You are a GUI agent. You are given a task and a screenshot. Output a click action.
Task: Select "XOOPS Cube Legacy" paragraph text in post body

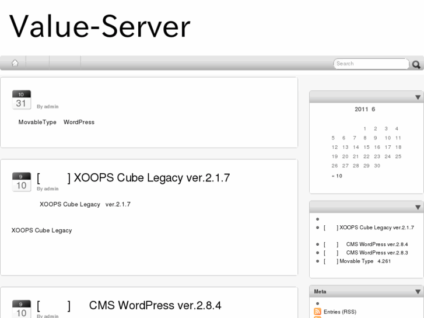coord(41,230)
